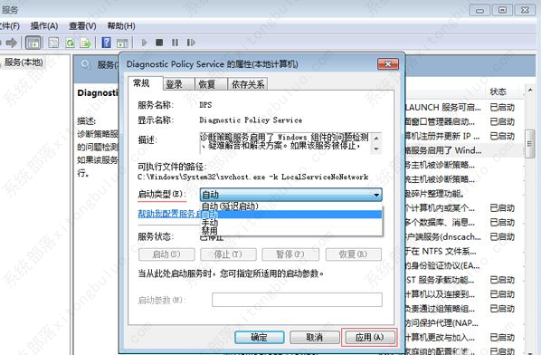Open the 查看(V) menu

click(x=82, y=26)
